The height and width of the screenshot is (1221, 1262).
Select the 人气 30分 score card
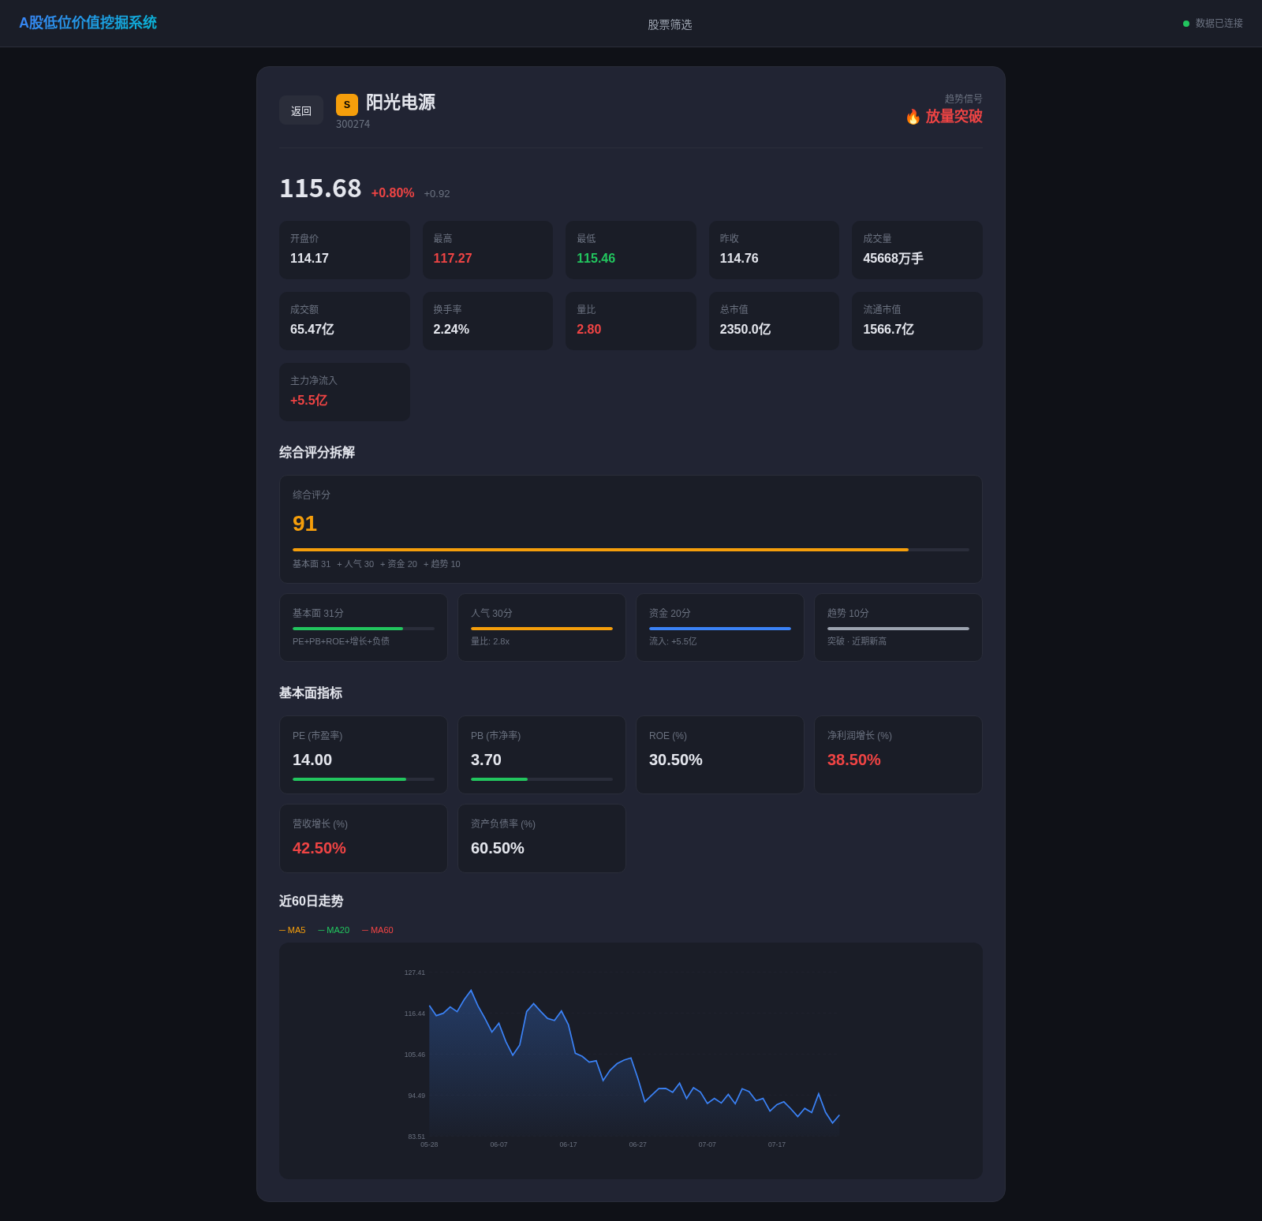(x=542, y=628)
